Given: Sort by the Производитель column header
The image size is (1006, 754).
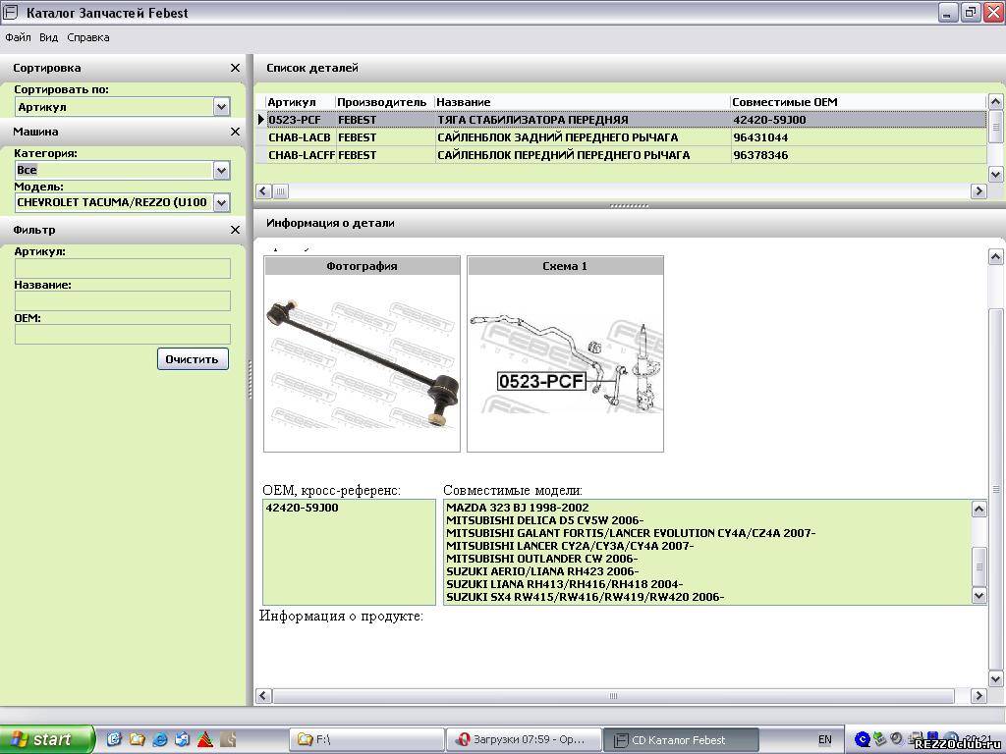Looking at the screenshot, I should [385, 102].
